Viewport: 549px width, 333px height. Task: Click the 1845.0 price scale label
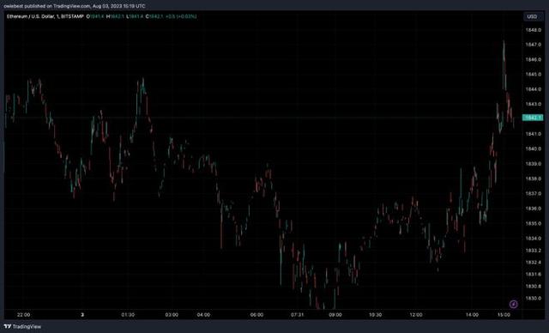click(533, 74)
